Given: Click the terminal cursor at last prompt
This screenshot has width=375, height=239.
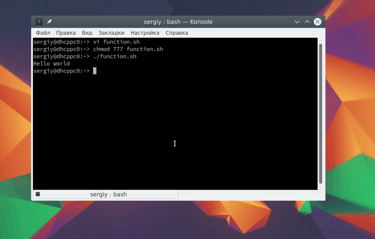Looking at the screenshot, I should 95,71.
